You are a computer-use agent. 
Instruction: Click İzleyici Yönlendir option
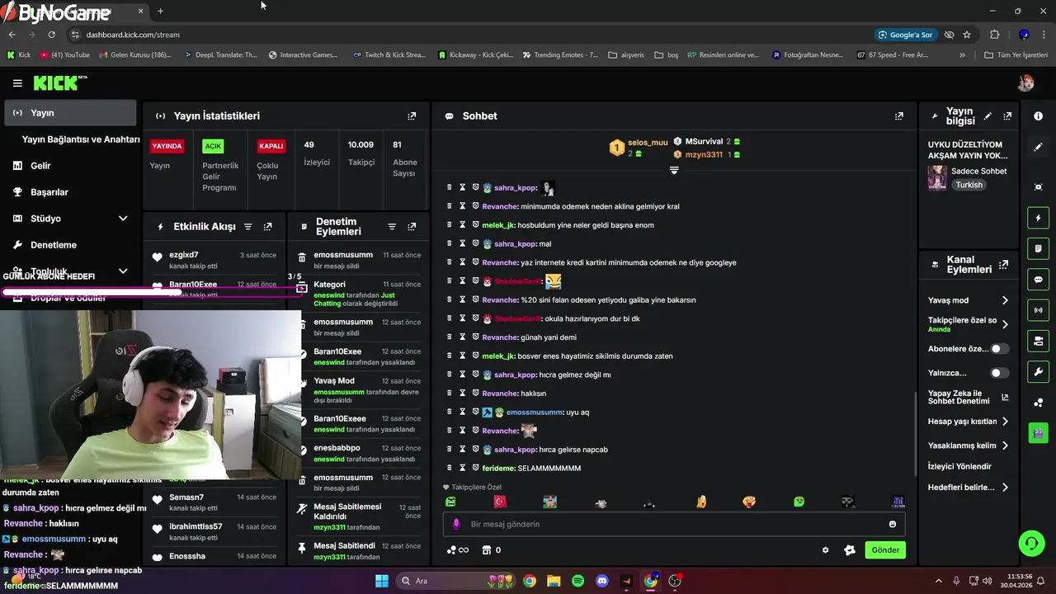tap(959, 467)
